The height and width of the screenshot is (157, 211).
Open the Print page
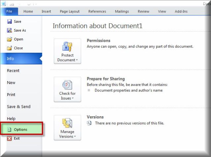coord(11,94)
